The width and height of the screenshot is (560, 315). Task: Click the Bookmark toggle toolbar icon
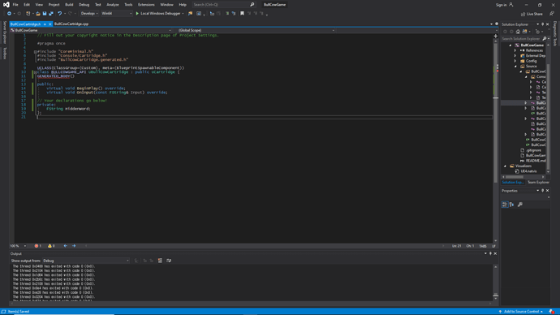coord(242,14)
